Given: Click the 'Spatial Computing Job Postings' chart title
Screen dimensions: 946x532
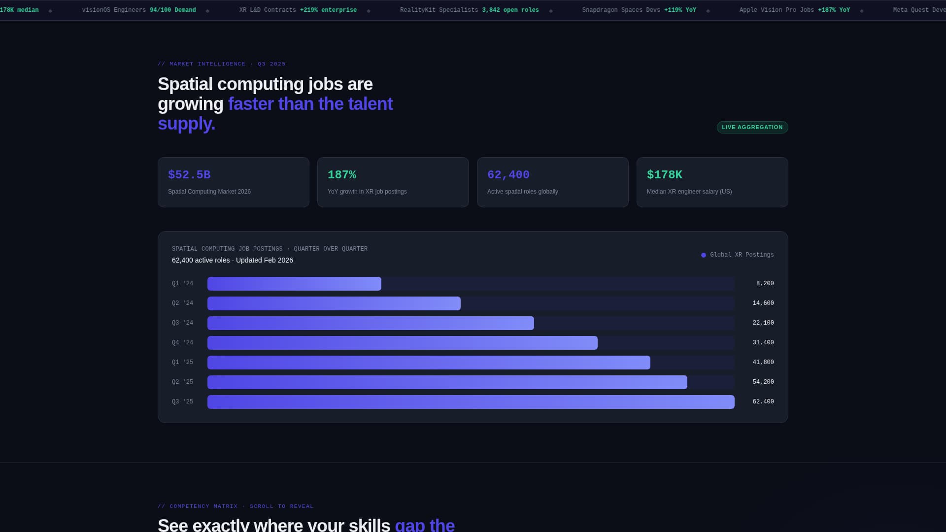Looking at the screenshot, I should click(270, 249).
